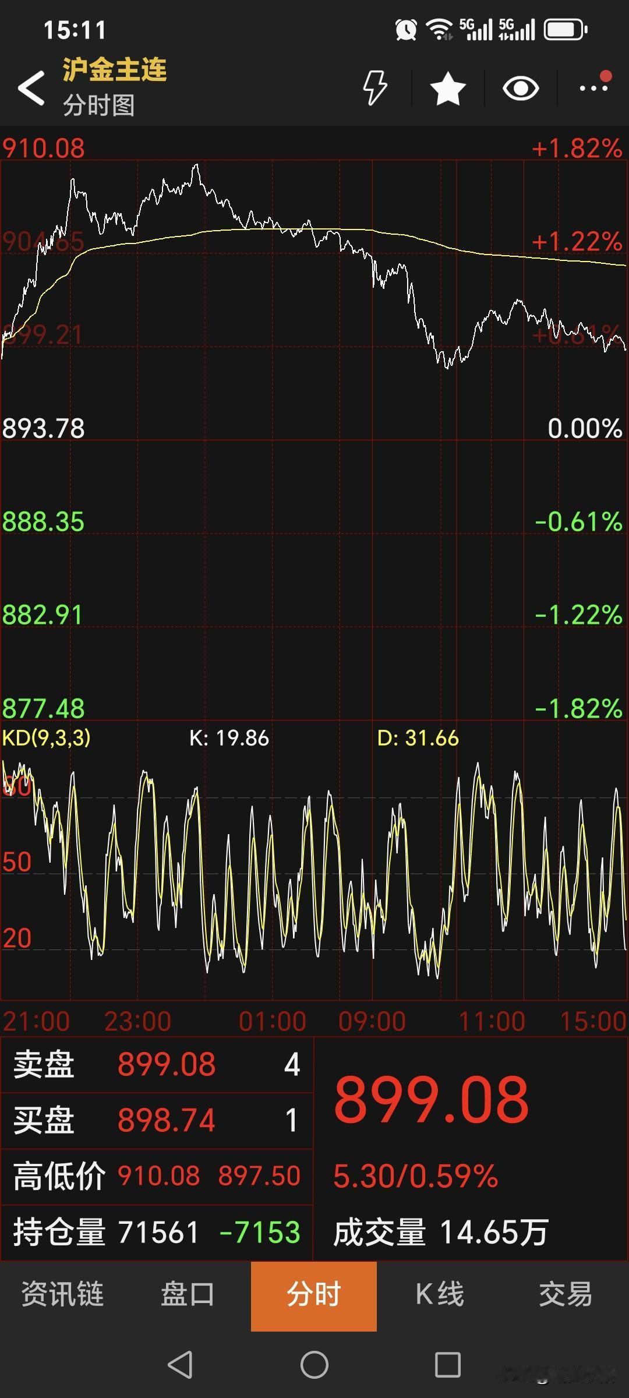Tap the 11:00 time axis marker
Screen dimensions: 629x1398
click(x=492, y=1021)
